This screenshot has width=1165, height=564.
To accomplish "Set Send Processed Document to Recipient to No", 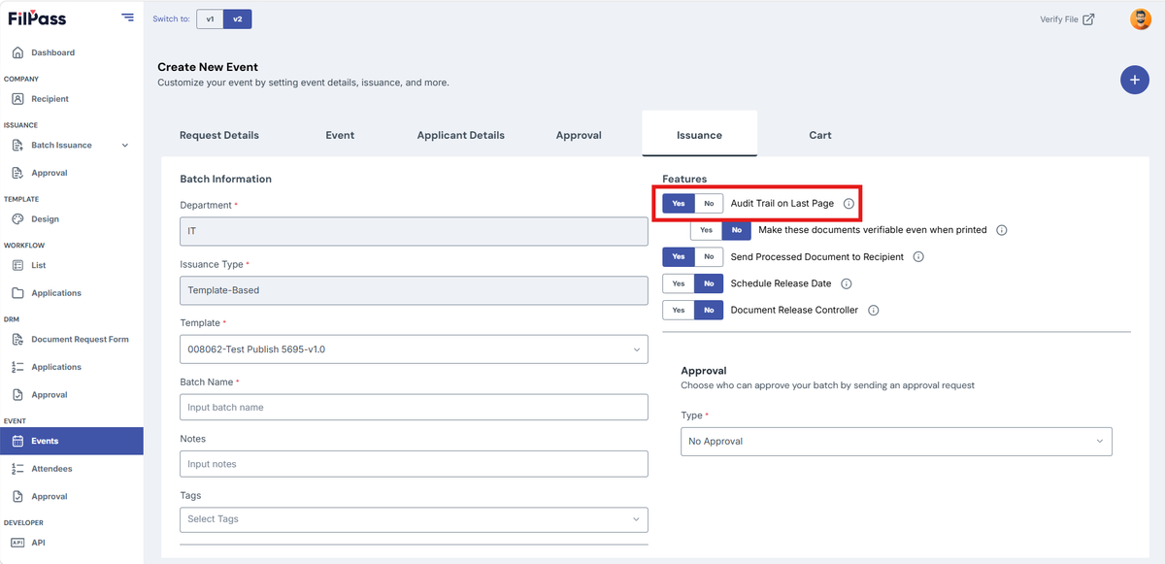I will click(709, 257).
